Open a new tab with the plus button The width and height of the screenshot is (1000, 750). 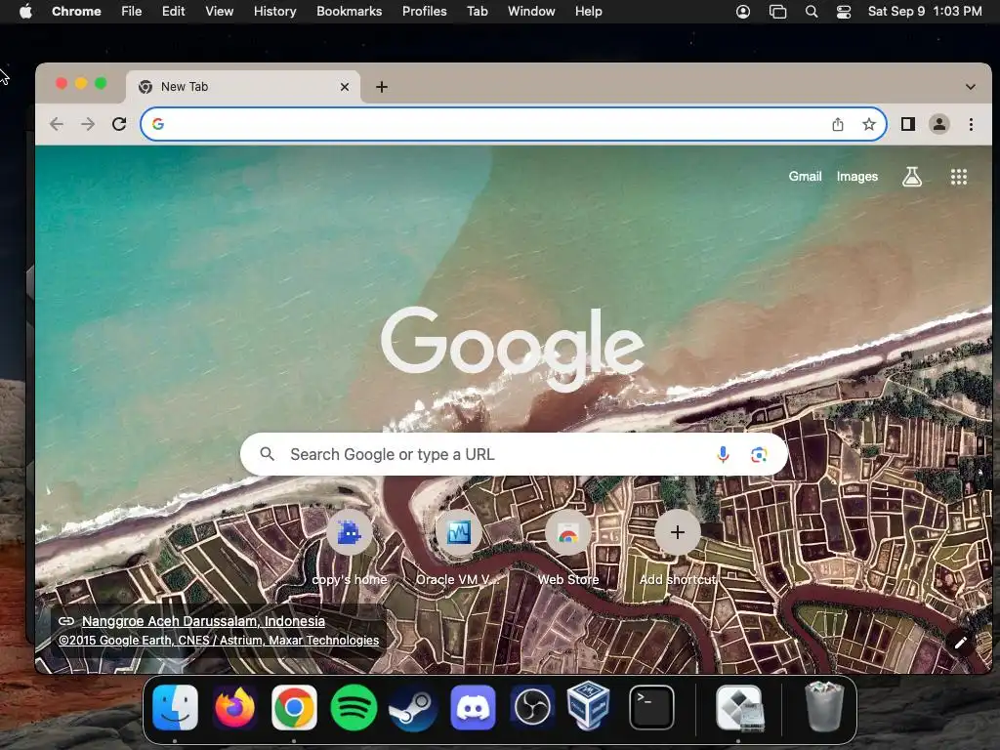click(382, 87)
